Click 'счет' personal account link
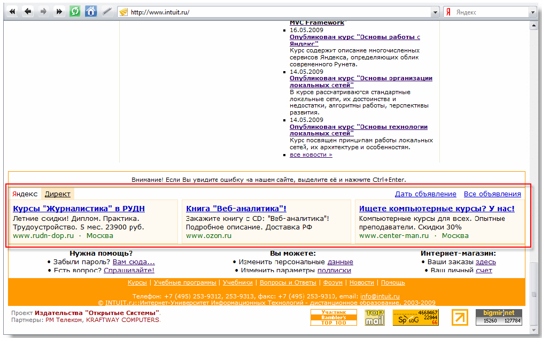Image resolution: width=542 pixels, height=338 pixels. [x=484, y=270]
